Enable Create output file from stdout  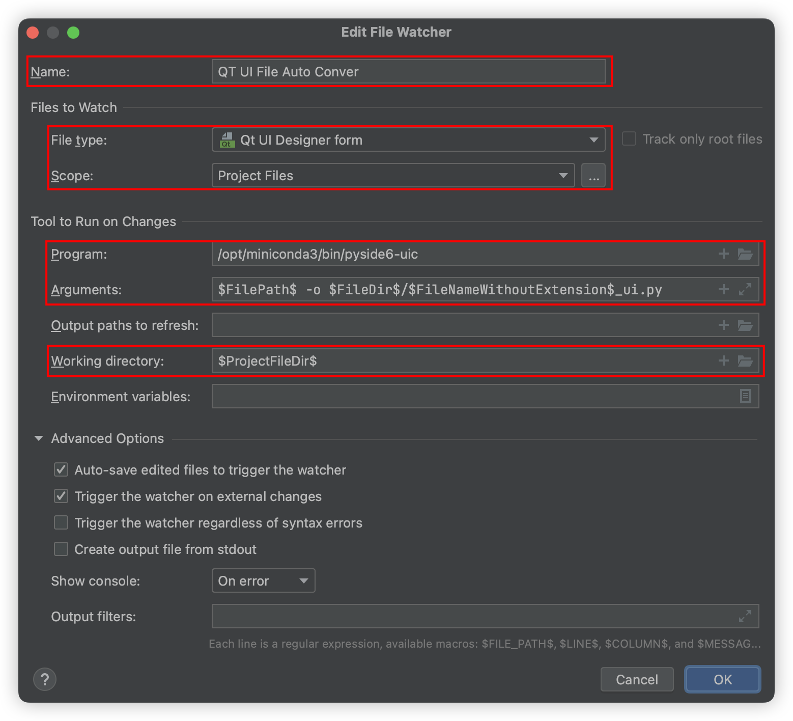[x=61, y=549]
